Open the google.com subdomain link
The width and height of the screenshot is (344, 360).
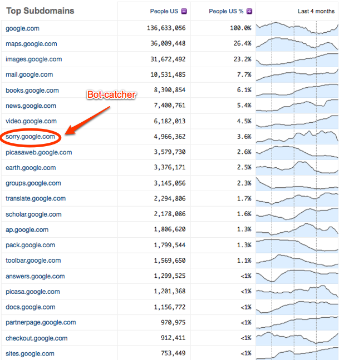[x=22, y=28]
